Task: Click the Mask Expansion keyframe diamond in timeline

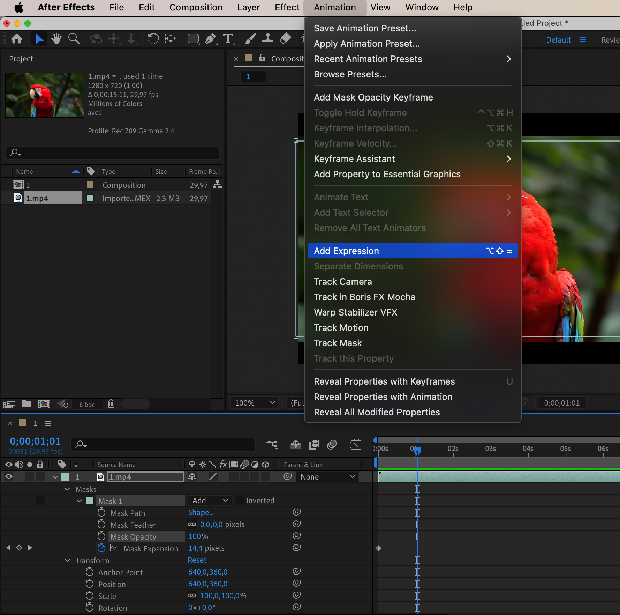Action: (379, 548)
